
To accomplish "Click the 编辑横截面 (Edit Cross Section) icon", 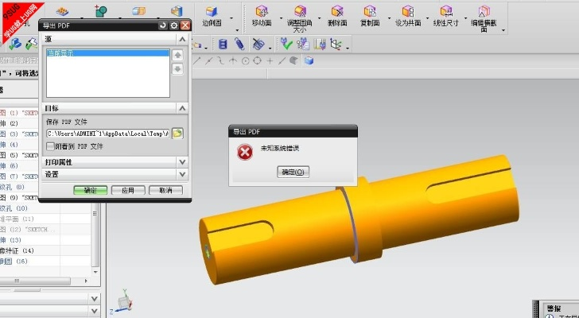I will pyautogui.click(x=483, y=11).
